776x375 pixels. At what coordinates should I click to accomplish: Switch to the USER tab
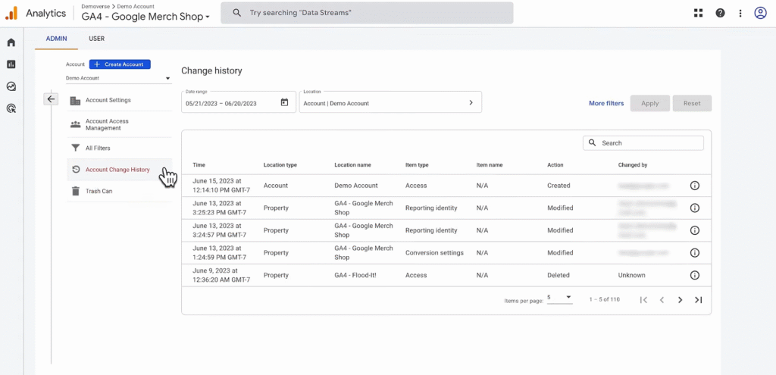96,39
